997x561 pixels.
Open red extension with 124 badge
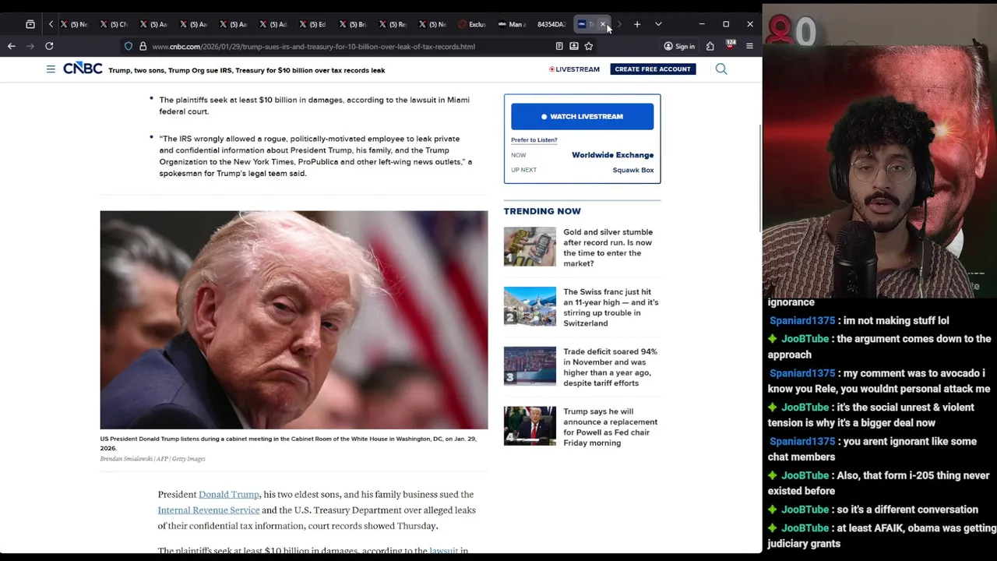click(731, 45)
